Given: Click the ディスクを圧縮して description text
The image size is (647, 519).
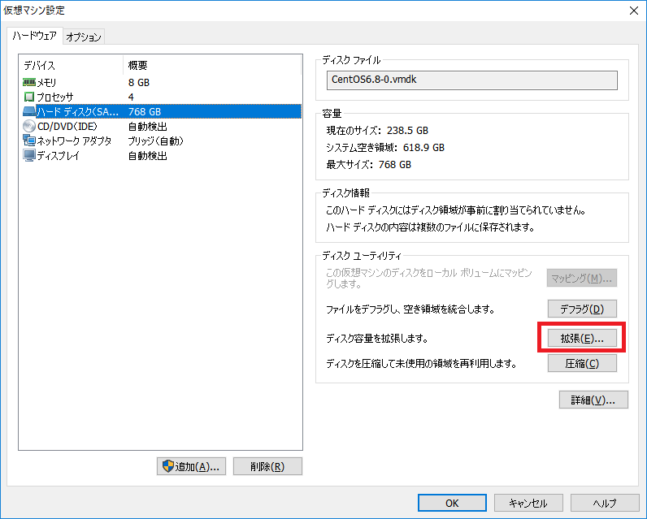Looking at the screenshot, I should (x=421, y=364).
